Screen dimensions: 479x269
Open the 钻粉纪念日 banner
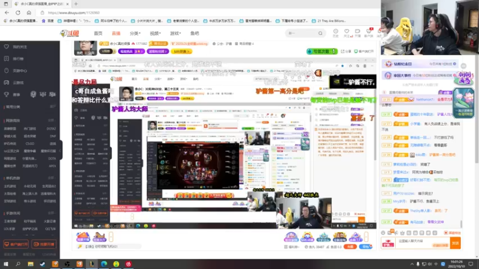[420, 64]
